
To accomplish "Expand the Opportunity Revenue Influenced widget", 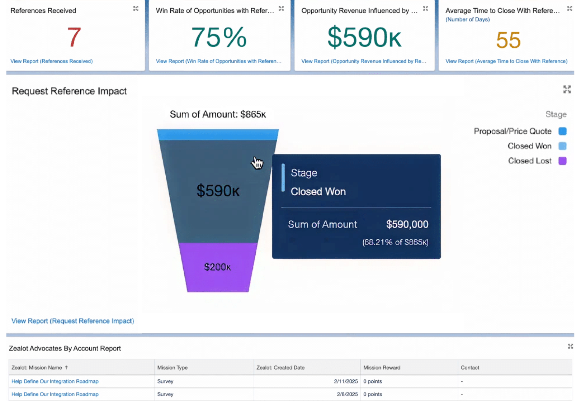I will 425,9.
